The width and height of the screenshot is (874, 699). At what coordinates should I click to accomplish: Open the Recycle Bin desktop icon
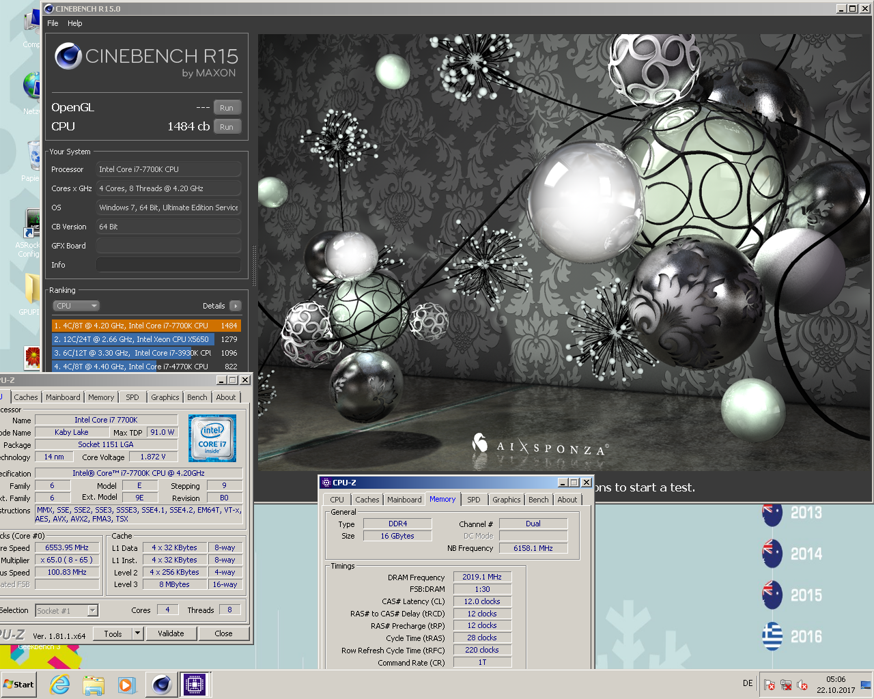33,160
